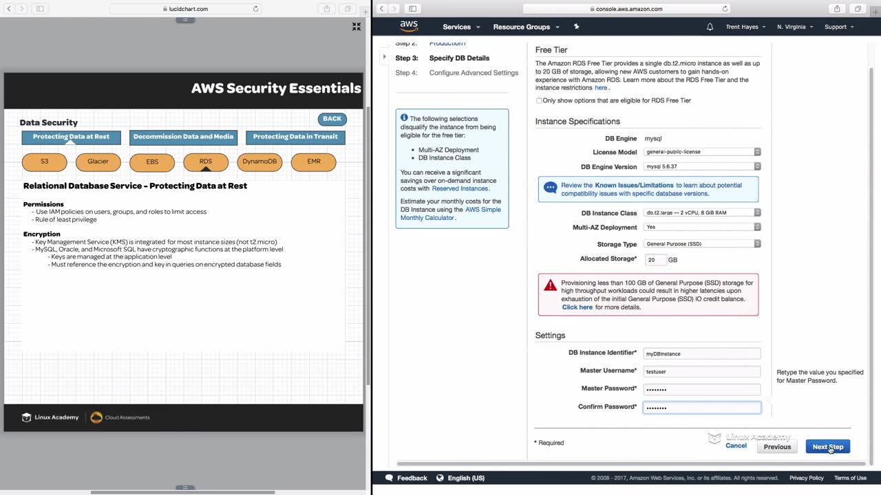This screenshot has height=495, width=881.
Task: Select the S3 service bubble
Action: 45,162
